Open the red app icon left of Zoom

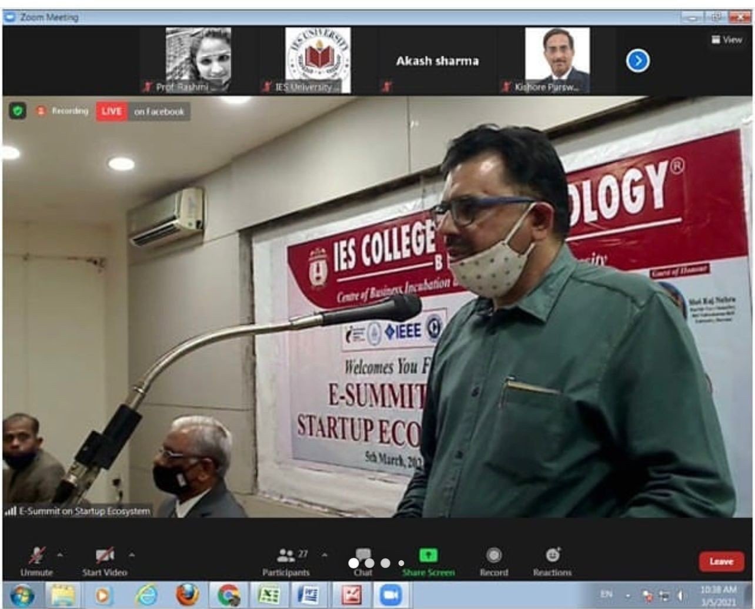(x=351, y=595)
